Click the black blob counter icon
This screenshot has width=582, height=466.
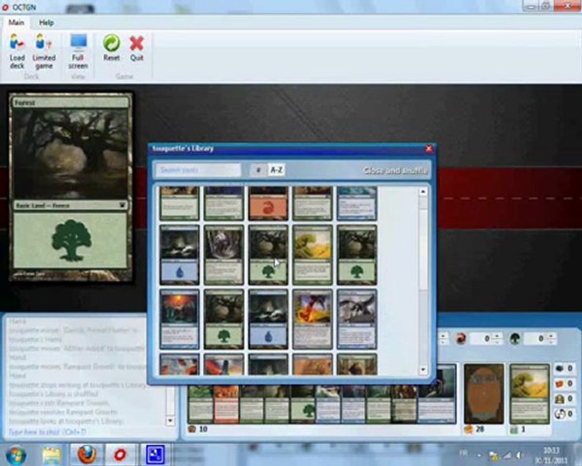559,369
